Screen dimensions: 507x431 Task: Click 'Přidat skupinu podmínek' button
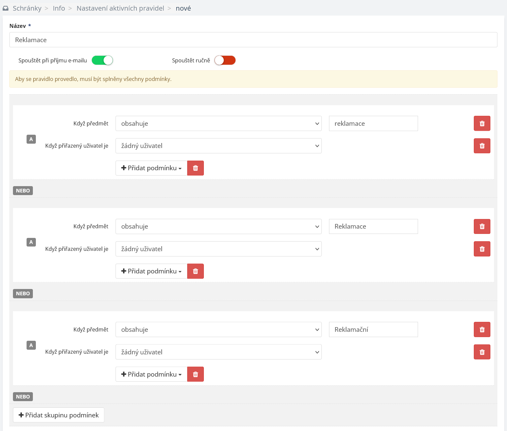click(58, 415)
